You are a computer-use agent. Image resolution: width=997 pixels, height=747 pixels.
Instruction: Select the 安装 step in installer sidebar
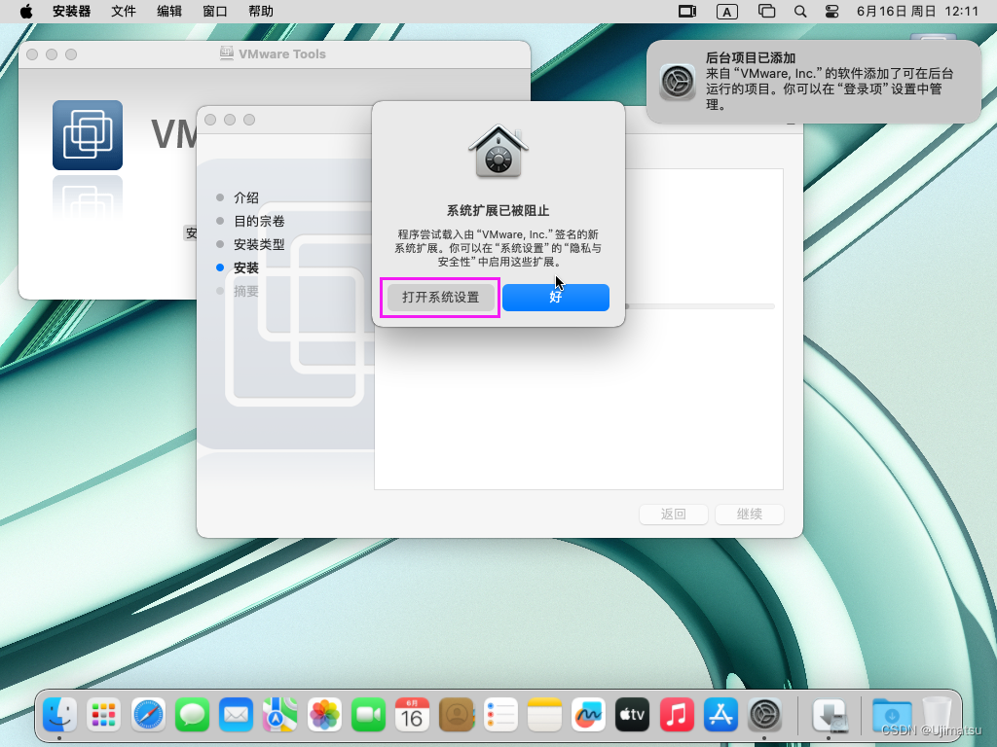coord(246,268)
